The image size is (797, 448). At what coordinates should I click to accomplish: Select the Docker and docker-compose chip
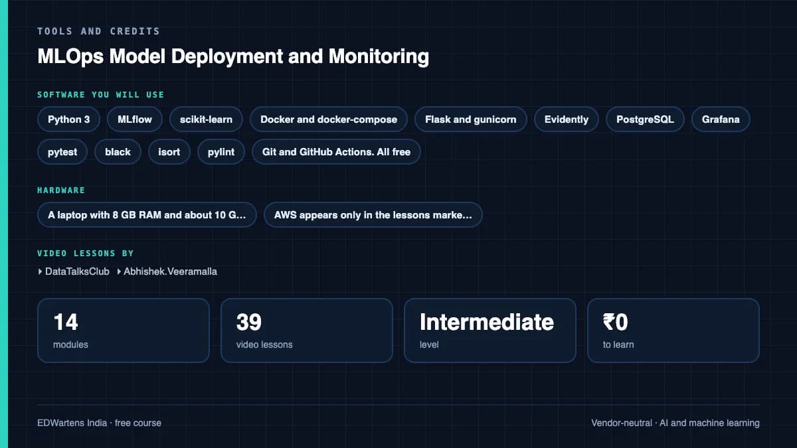pyautogui.click(x=329, y=119)
